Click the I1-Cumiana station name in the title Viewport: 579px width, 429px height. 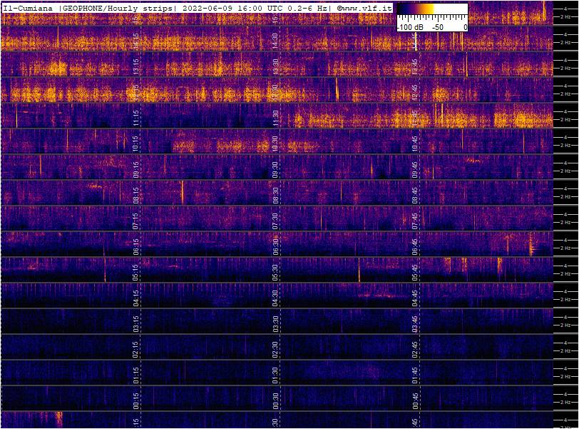[29, 7]
